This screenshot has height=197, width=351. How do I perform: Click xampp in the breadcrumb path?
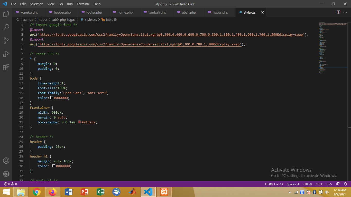pyautogui.click(x=28, y=19)
